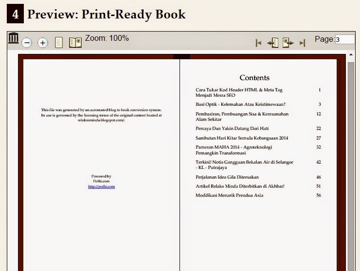This screenshot has height=271, width=360.
Task: Select "Sambutan Hari Kitar Semula Kebangsaan 2014" entry
Action: pos(242,138)
